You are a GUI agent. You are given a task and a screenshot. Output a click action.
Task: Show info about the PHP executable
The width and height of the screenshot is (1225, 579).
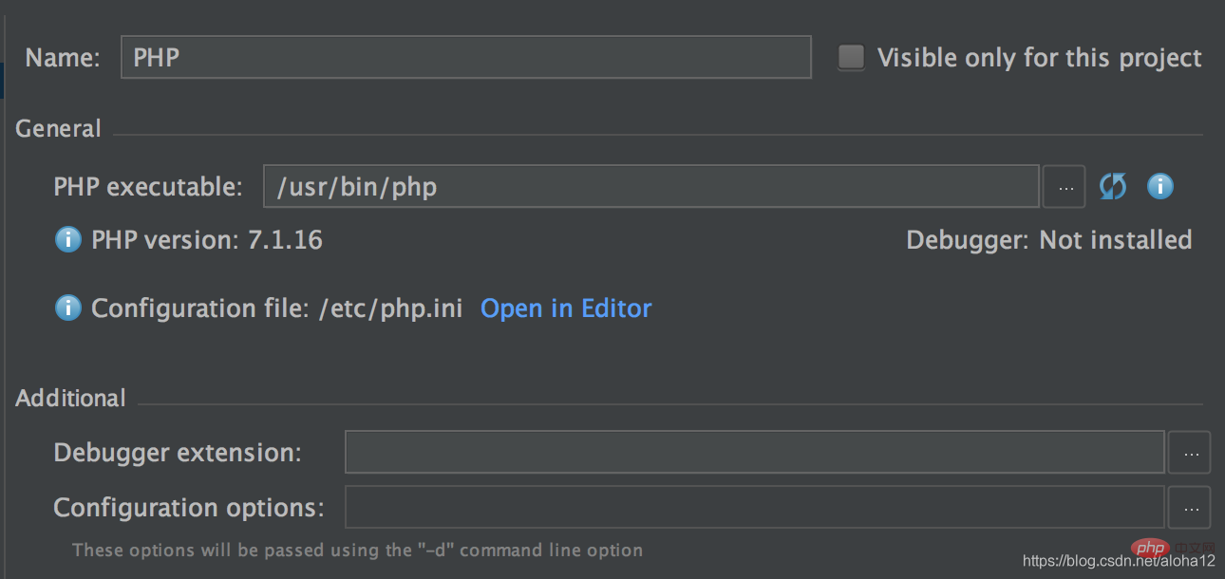coord(1160,186)
